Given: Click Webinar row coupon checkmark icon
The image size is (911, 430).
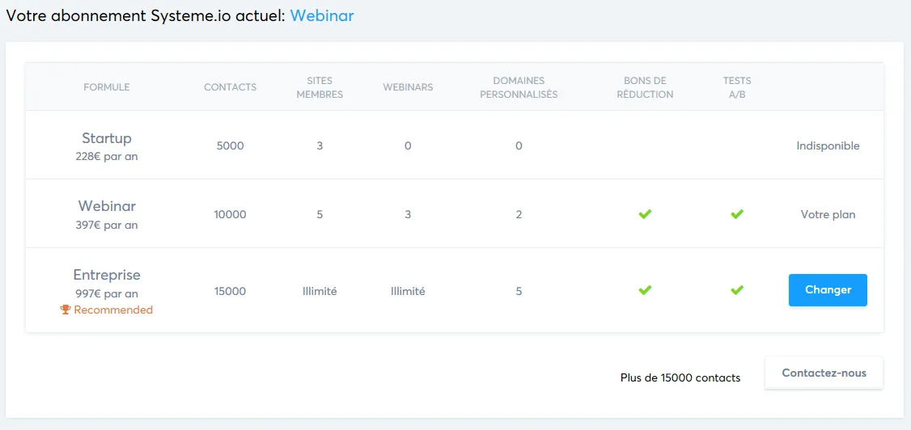Looking at the screenshot, I should click(x=645, y=214).
